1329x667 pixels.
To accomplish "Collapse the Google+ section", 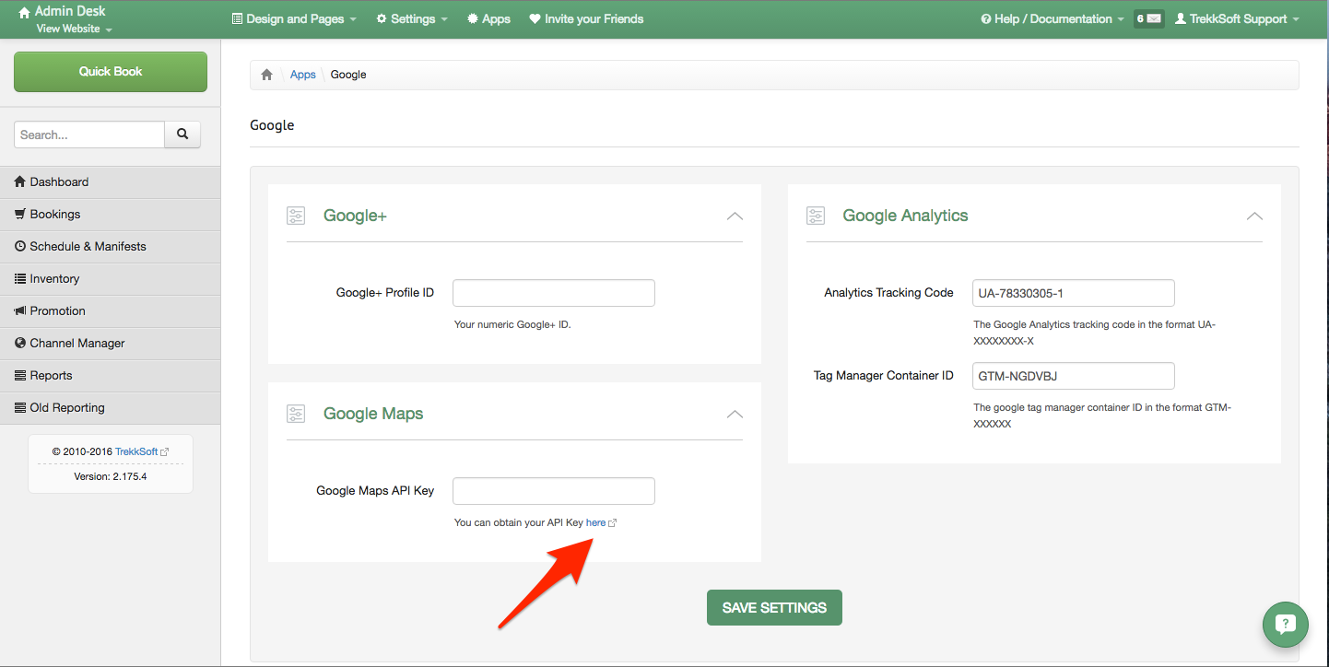I will click(x=735, y=216).
